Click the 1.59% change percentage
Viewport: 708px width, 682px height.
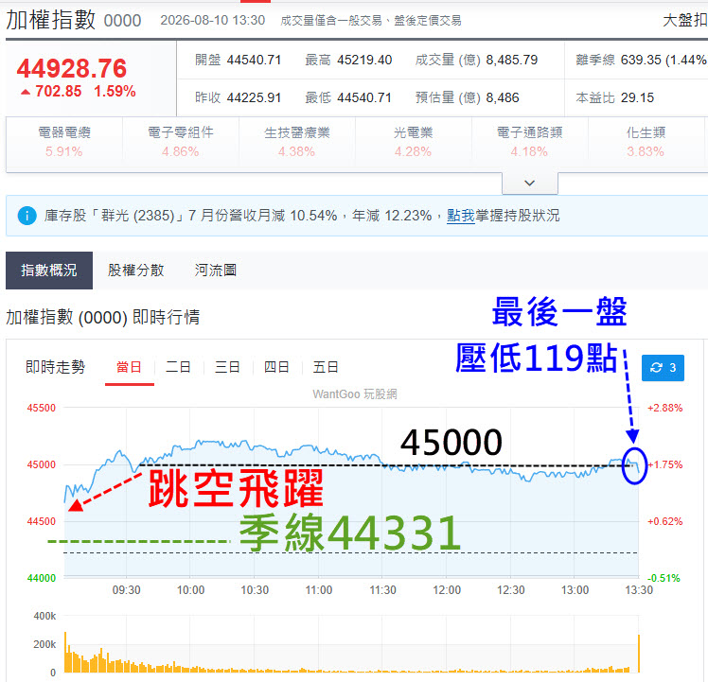point(115,91)
